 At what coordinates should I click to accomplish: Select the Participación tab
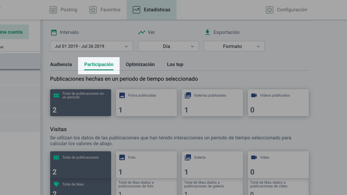(x=99, y=64)
